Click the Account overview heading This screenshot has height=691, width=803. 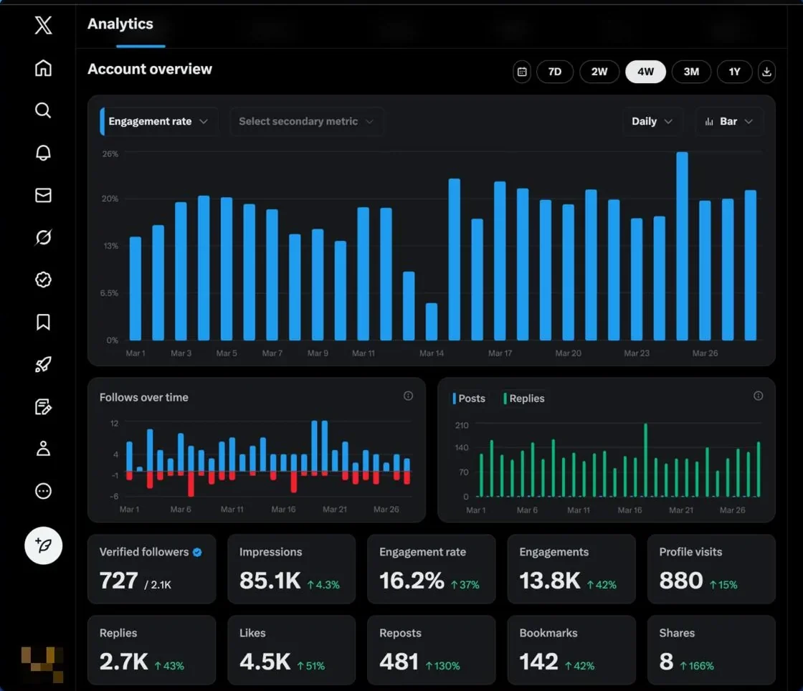pos(150,69)
